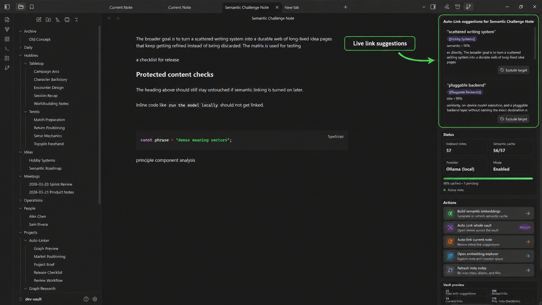The height and width of the screenshot is (305, 542).
Task: Open embedding explorer action
Action: point(489,256)
